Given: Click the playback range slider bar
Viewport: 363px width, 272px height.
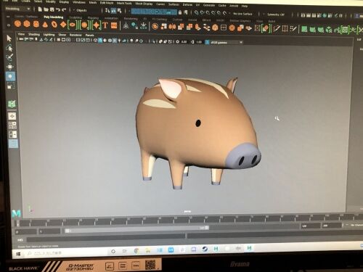Looking at the screenshot, I should click(x=137, y=229).
